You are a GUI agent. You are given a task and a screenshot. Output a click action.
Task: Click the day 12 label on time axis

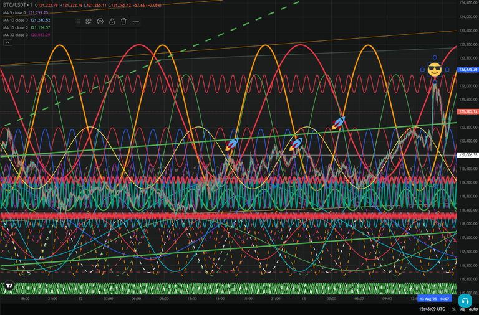[x=80, y=299]
